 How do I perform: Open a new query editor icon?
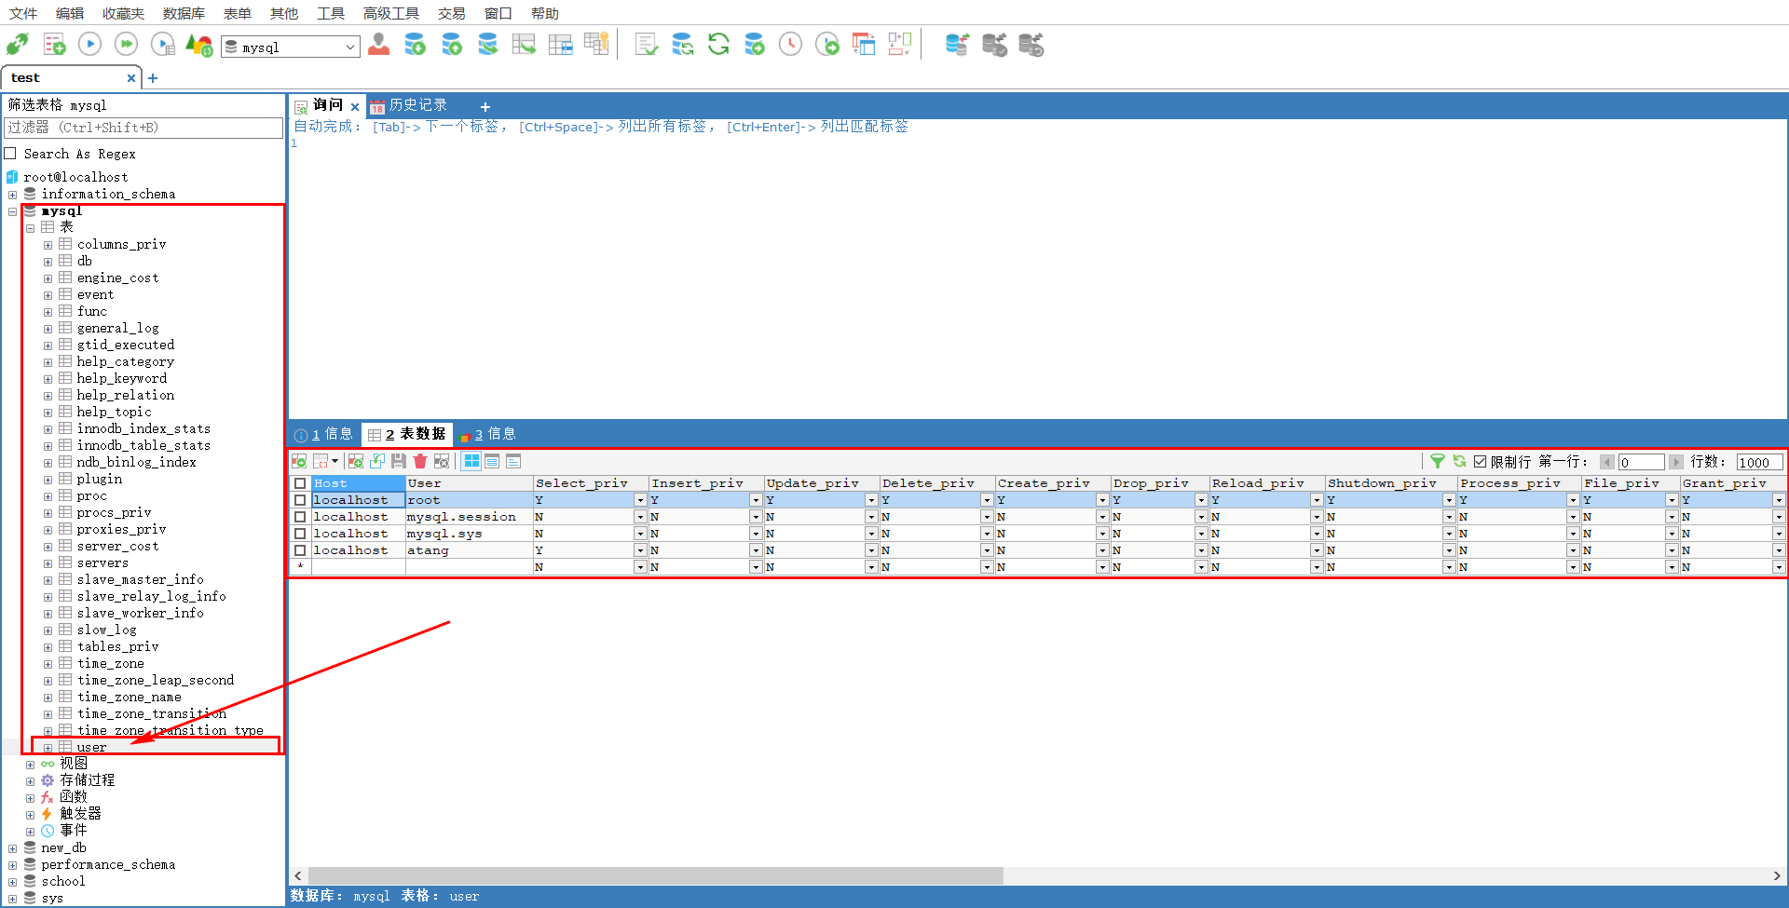54,45
